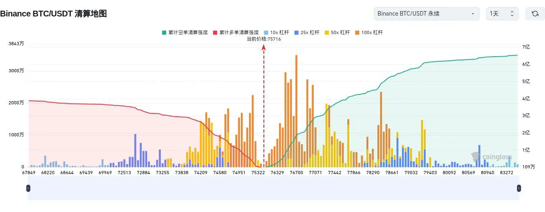Screen dimensions: 545x212
Task: Toggle 10x 杠杆 legend series
Action: (277, 32)
